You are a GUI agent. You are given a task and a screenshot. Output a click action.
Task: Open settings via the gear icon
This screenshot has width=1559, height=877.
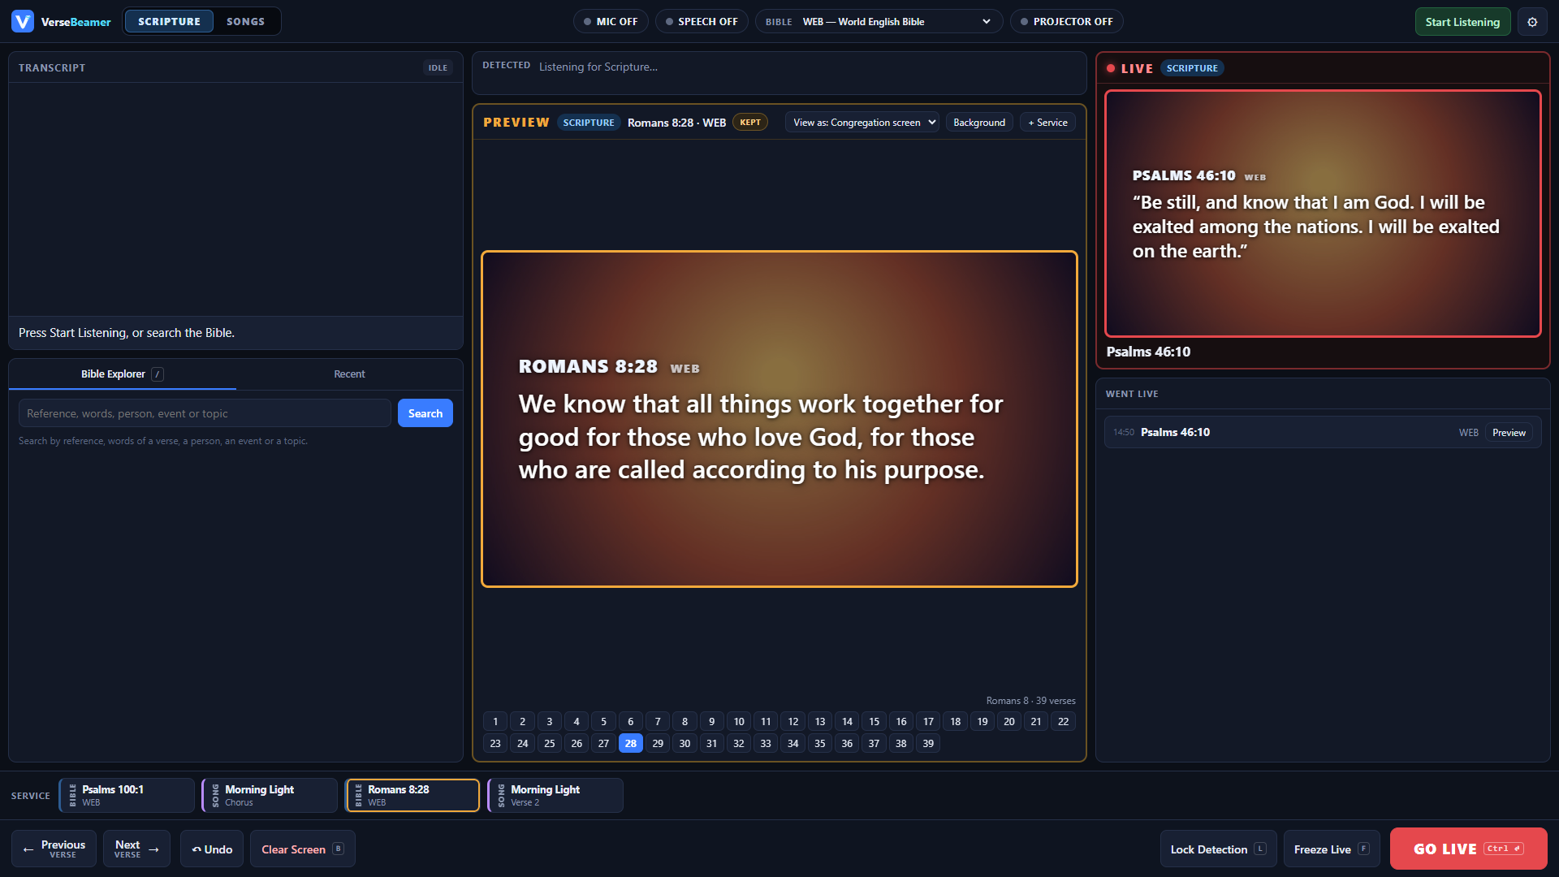click(x=1532, y=22)
